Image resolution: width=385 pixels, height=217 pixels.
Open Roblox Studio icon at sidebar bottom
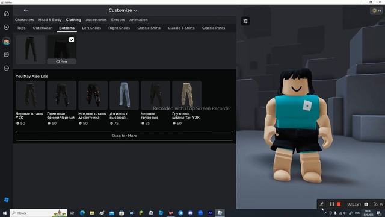pyautogui.click(x=7, y=200)
